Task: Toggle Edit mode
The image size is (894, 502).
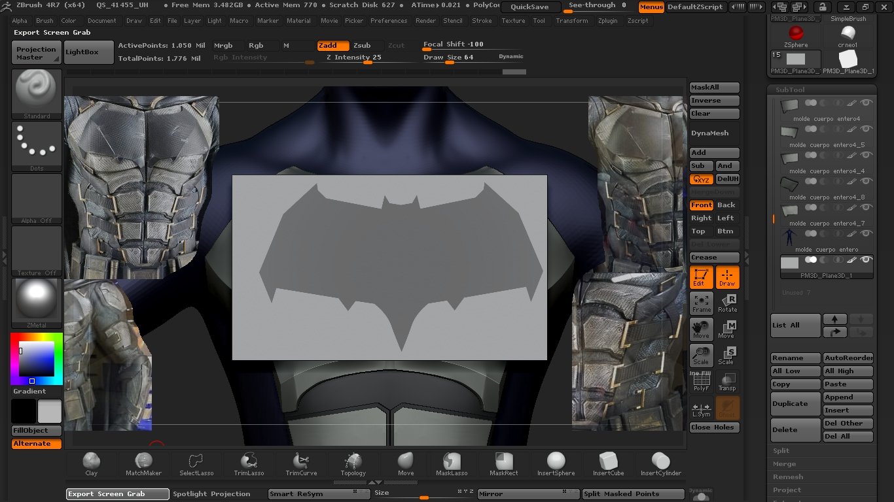Action: pos(702,277)
